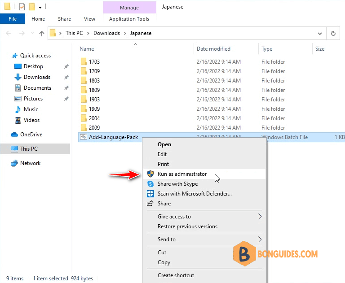Viewport: 345px width, 283px height.
Task: Expand the Give access to submenu arrow
Action: 260,217
